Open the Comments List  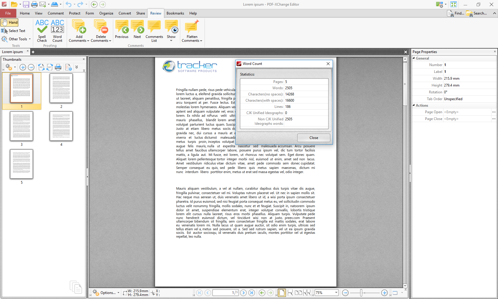tap(154, 31)
